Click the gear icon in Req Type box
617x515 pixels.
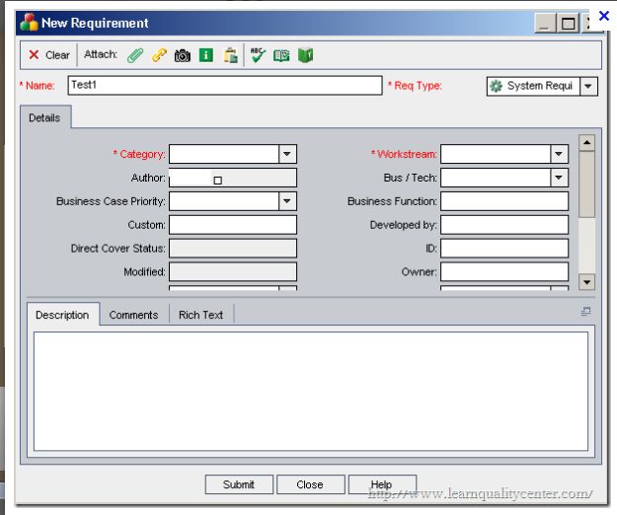tap(497, 86)
